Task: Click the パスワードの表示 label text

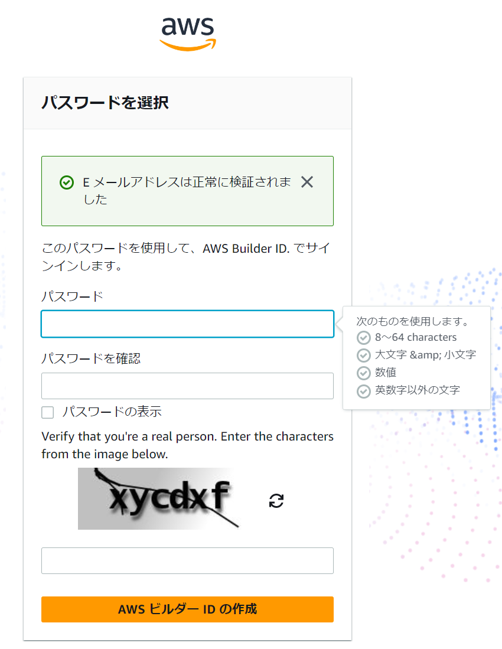Action: [112, 412]
